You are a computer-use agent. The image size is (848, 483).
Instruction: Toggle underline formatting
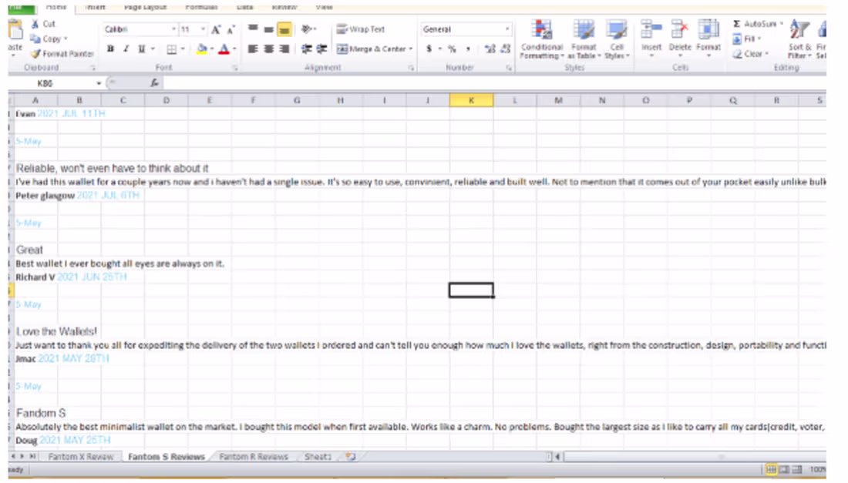point(142,49)
